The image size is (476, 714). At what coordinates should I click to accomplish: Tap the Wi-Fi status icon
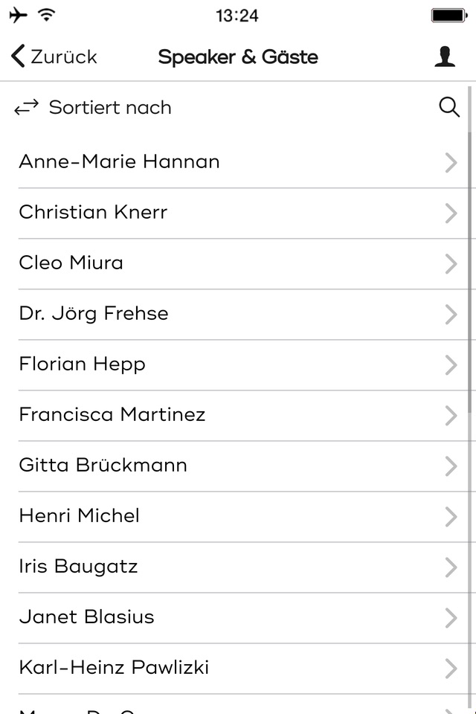click(x=47, y=15)
